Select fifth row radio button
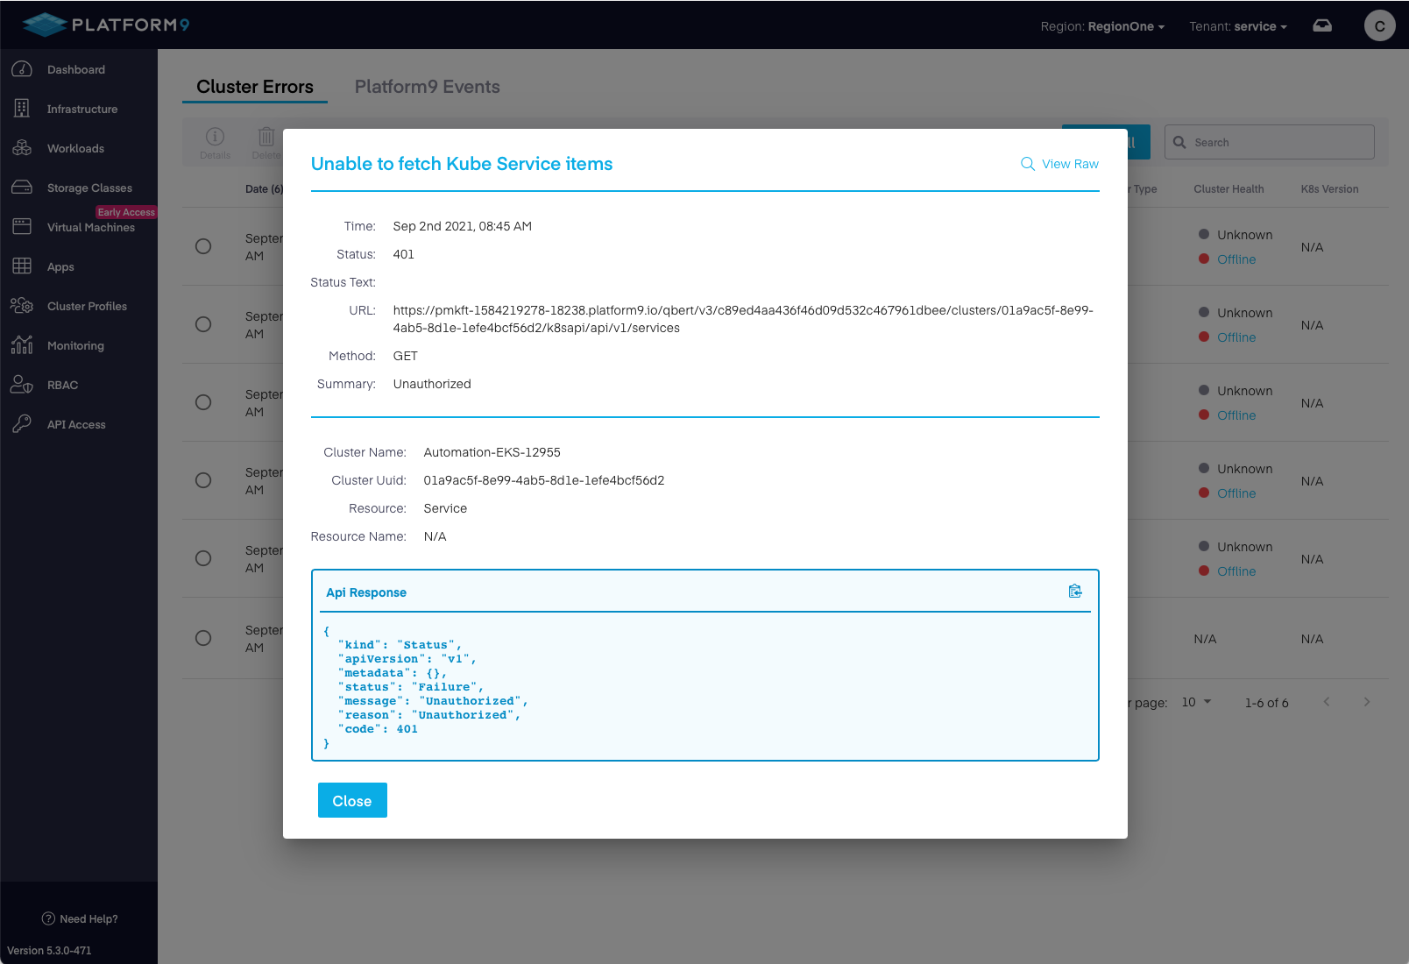 [203, 558]
